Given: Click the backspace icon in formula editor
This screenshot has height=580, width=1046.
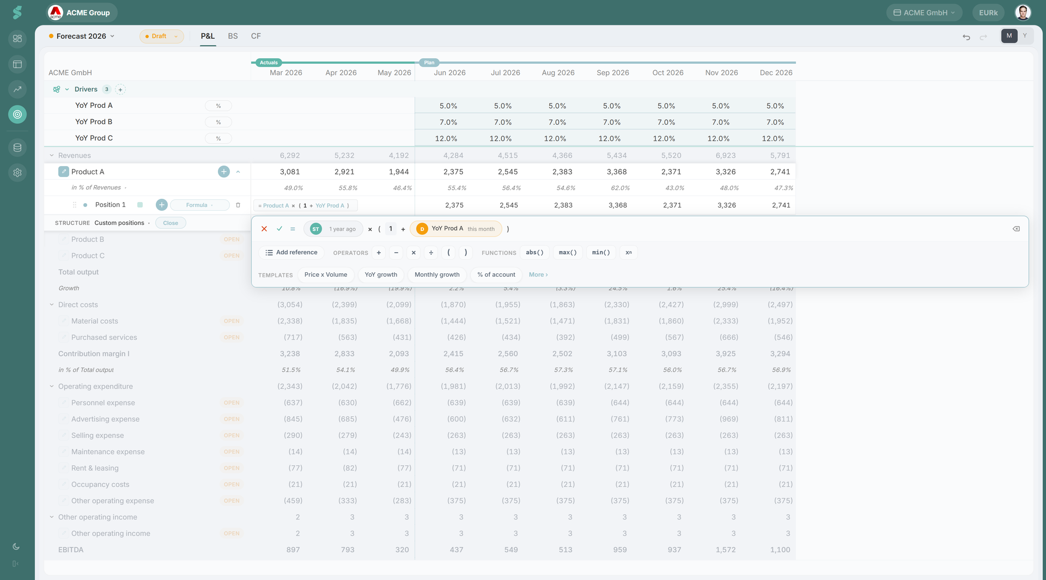Looking at the screenshot, I should (1016, 229).
